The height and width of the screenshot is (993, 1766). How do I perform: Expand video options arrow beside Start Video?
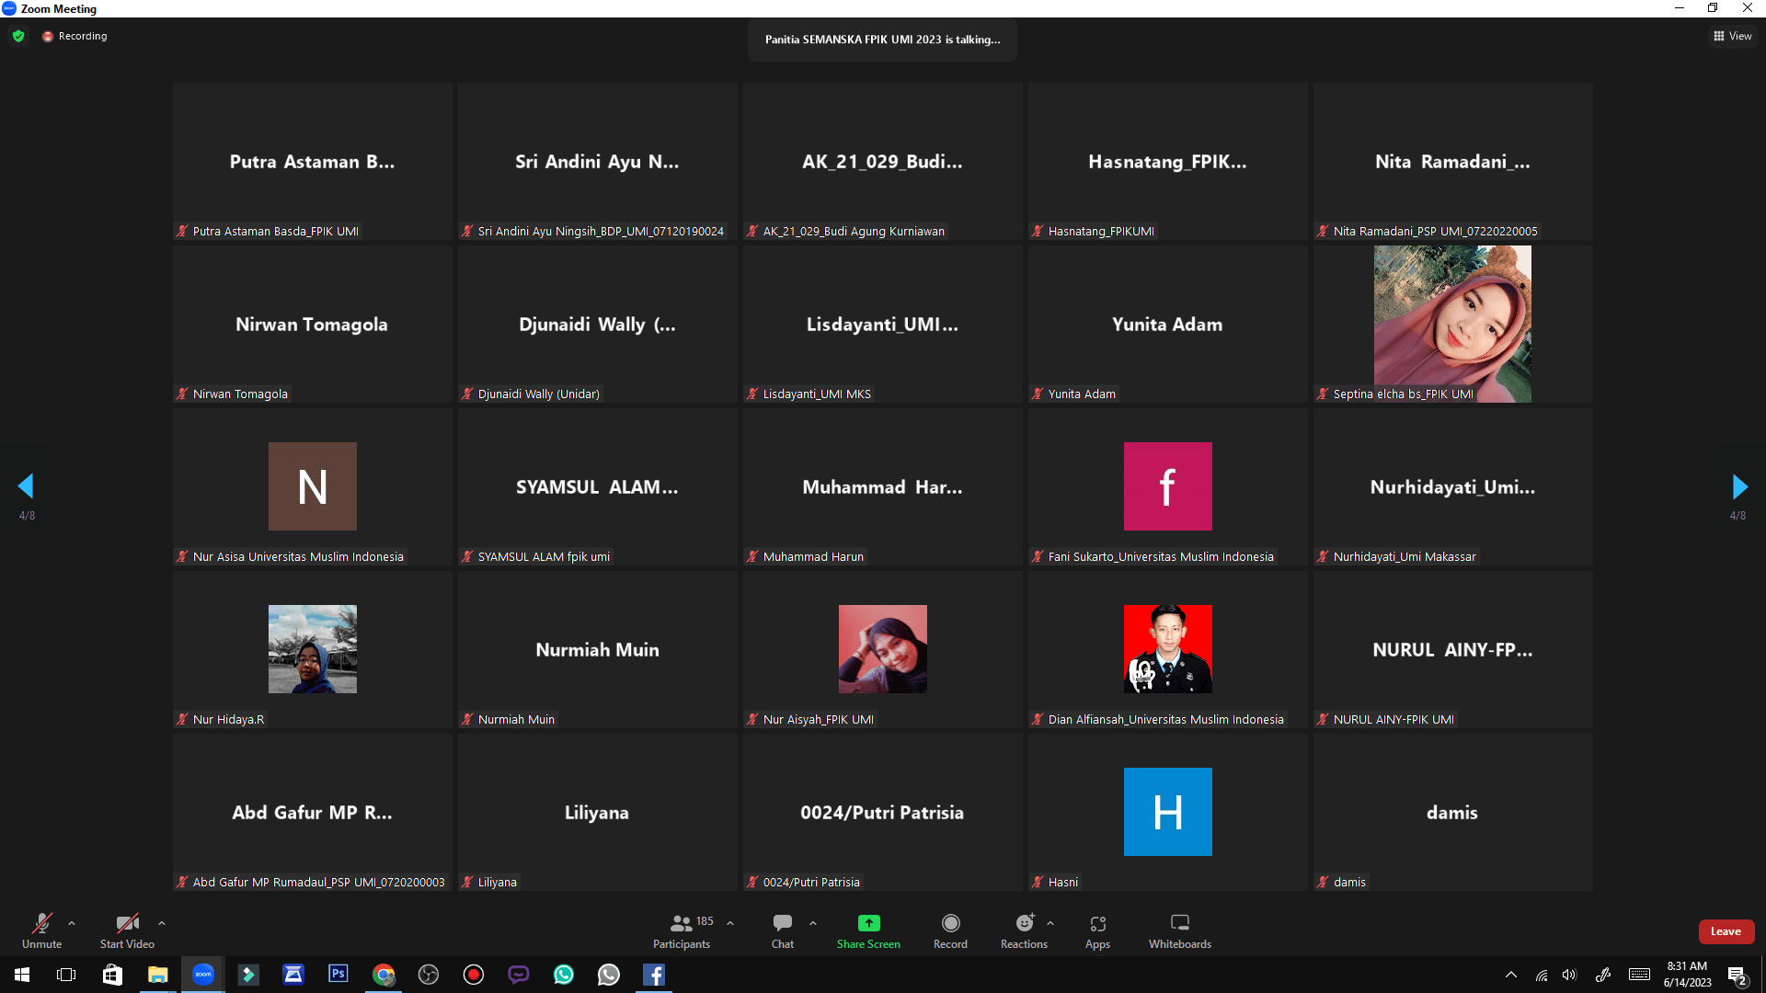pos(162,922)
